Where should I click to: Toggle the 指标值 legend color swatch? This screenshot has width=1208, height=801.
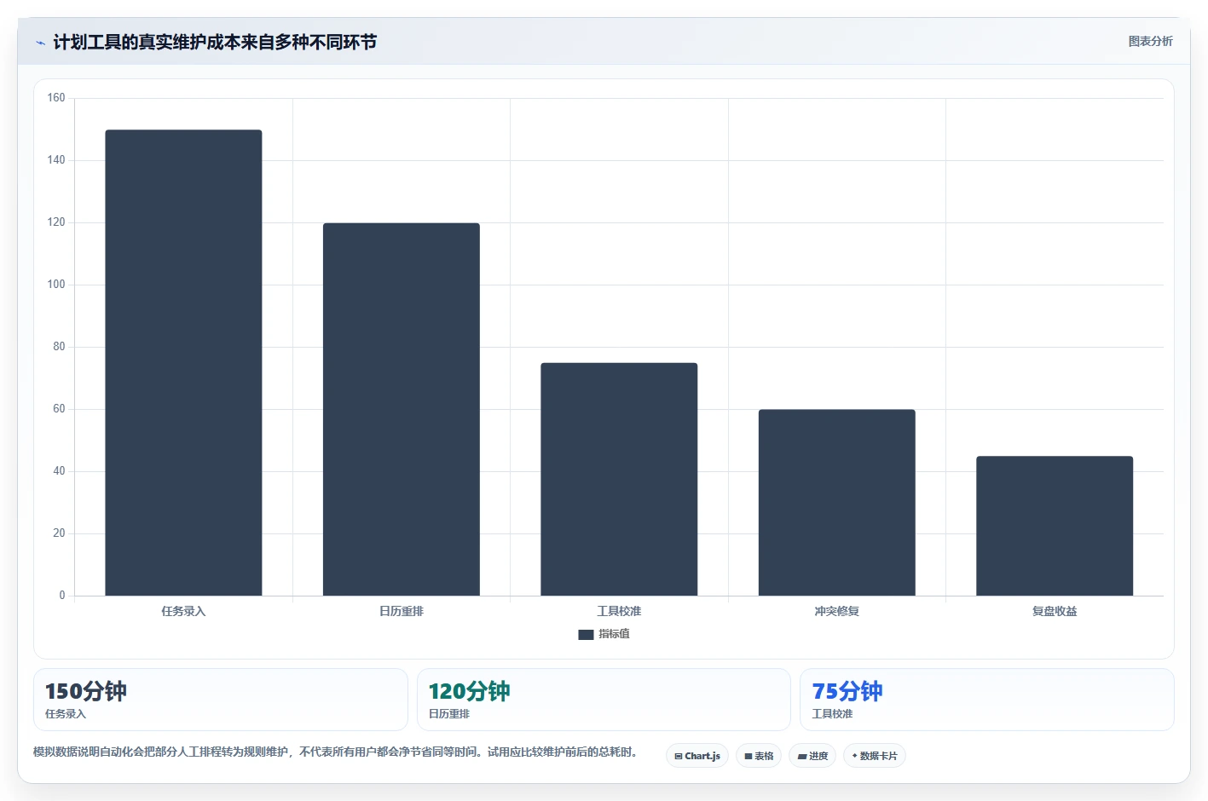coord(586,634)
